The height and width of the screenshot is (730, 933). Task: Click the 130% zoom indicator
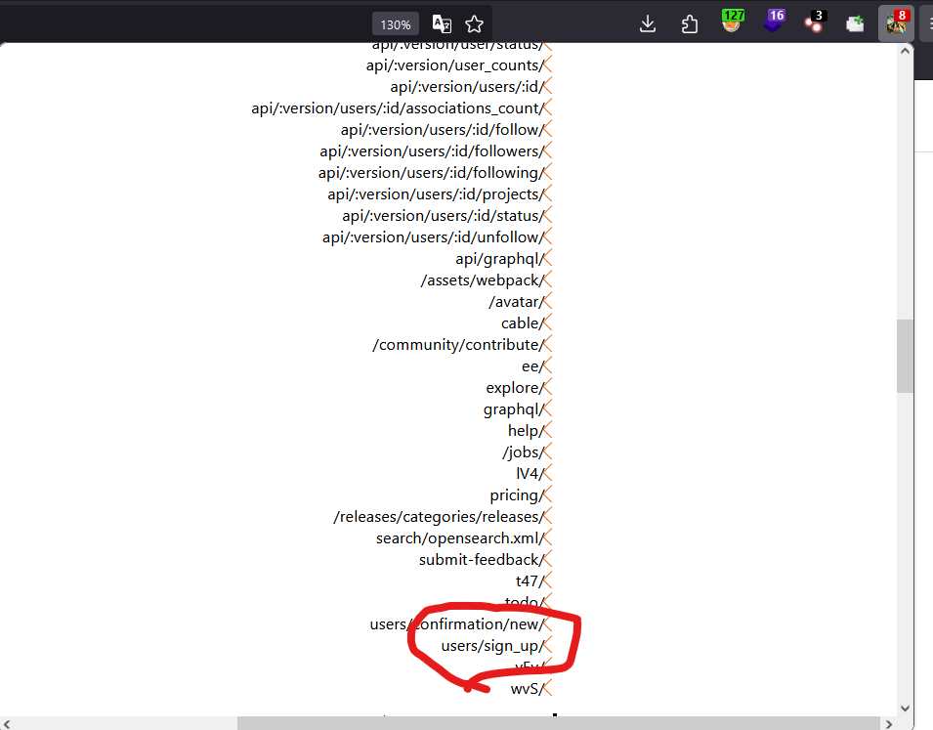tap(395, 23)
